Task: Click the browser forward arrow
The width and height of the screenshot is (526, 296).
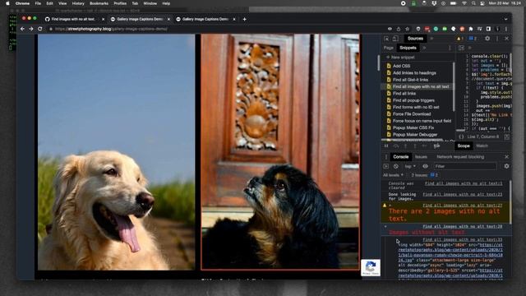Action: (x=31, y=29)
